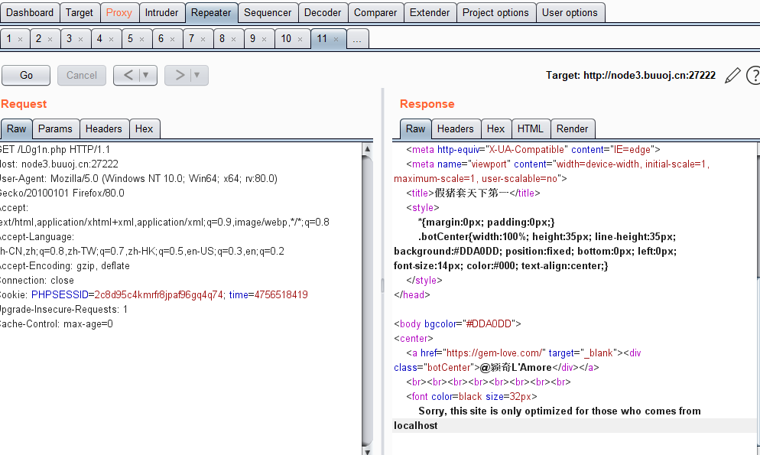
Task: Close Repeater tab 4
Action: [x=111, y=39]
